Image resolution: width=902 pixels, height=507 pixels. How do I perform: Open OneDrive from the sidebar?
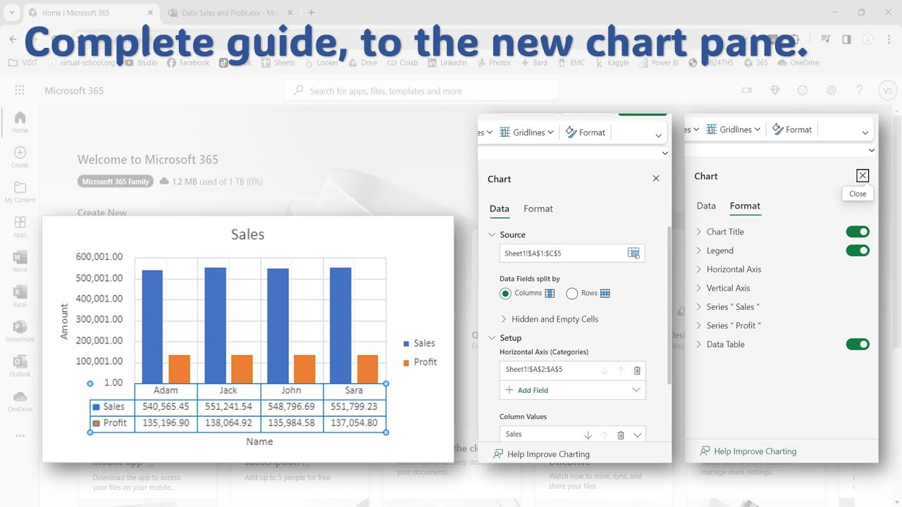[20, 401]
